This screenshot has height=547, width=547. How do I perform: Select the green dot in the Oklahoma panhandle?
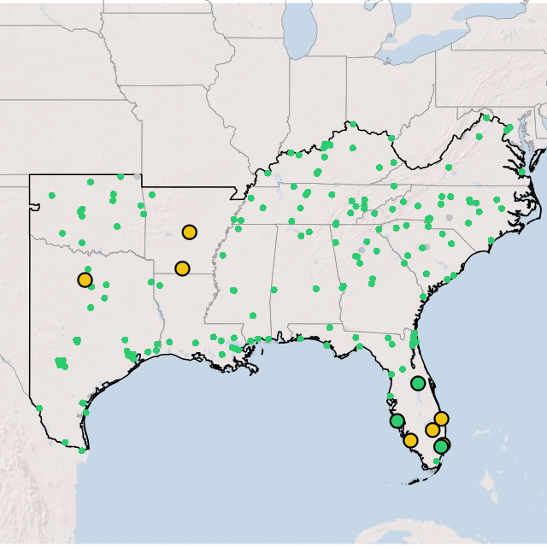point(51,196)
